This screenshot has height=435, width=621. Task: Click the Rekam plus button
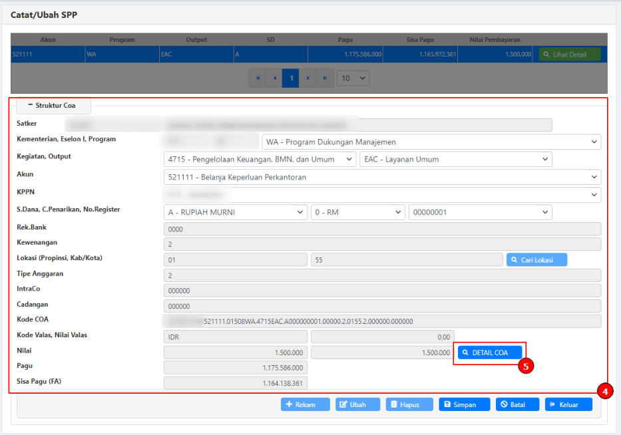coord(305,404)
